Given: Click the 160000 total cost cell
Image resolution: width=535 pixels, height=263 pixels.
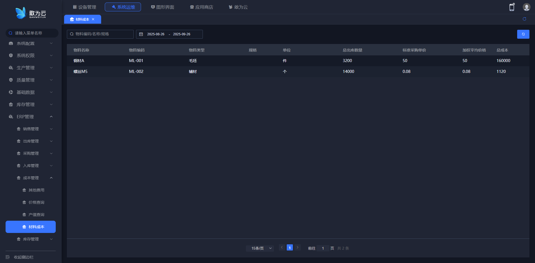Looking at the screenshot, I should coord(504,61).
